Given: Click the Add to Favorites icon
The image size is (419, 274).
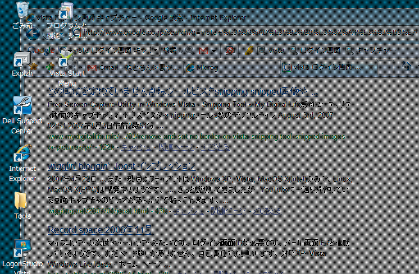Looking at the screenshot, I should point(49,67).
